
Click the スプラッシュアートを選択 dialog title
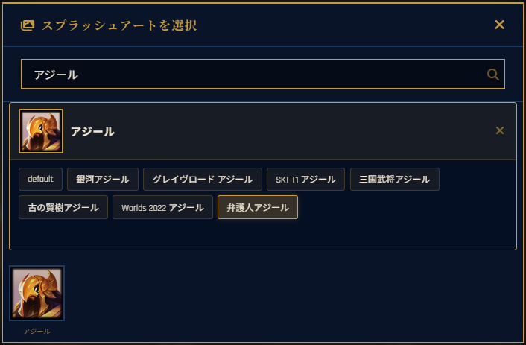(119, 26)
